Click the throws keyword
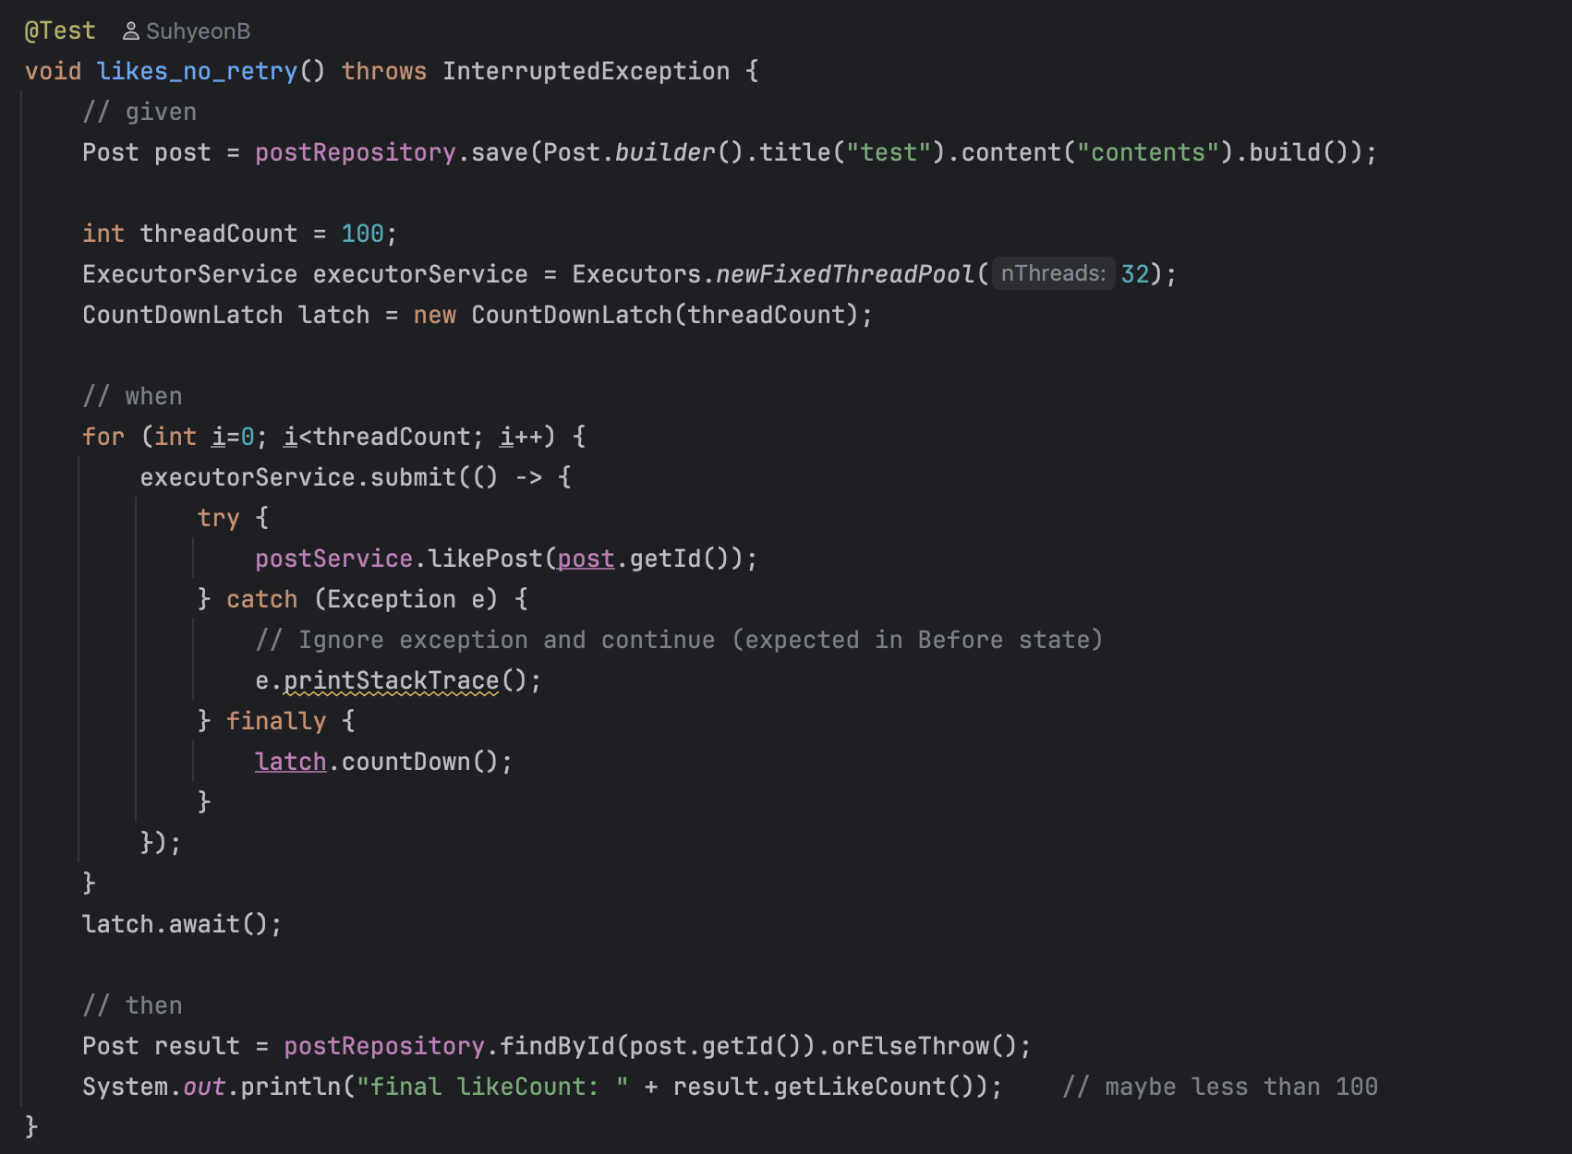Viewport: 1572px width, 1154px height. tap(384, 71)
